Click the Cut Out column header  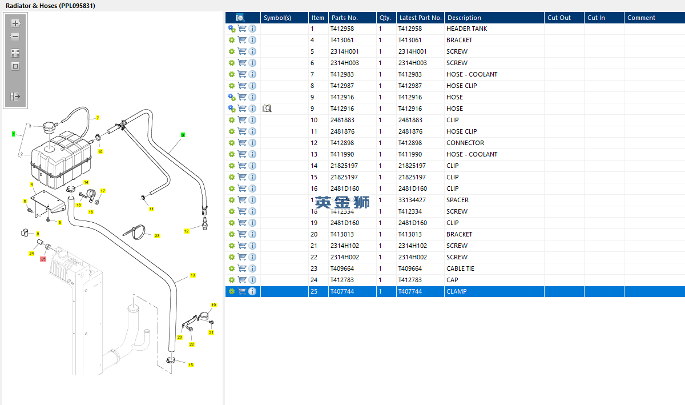(564, 18)
